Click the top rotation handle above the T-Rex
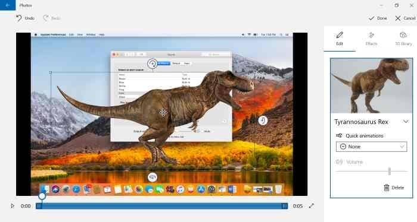 pyautogui.click(x=153, y=64)
